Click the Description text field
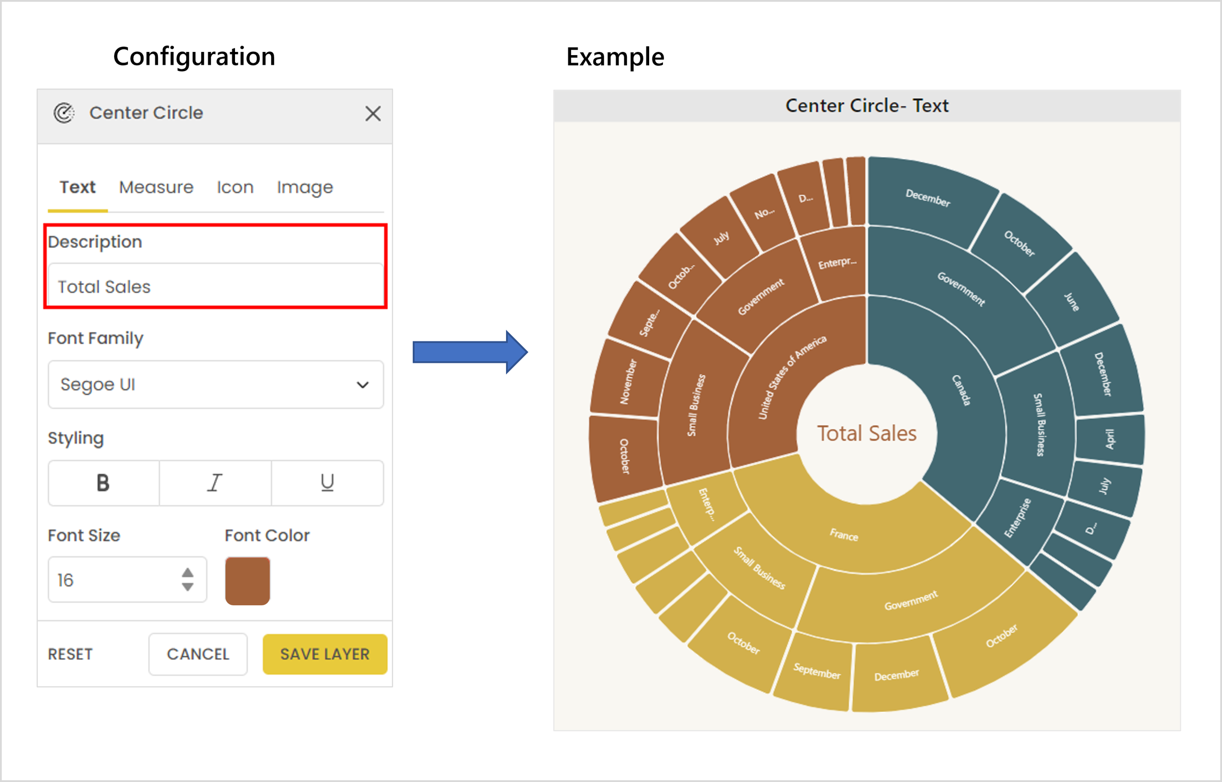Screen dimensions: 1222x782 pos(215,287)
